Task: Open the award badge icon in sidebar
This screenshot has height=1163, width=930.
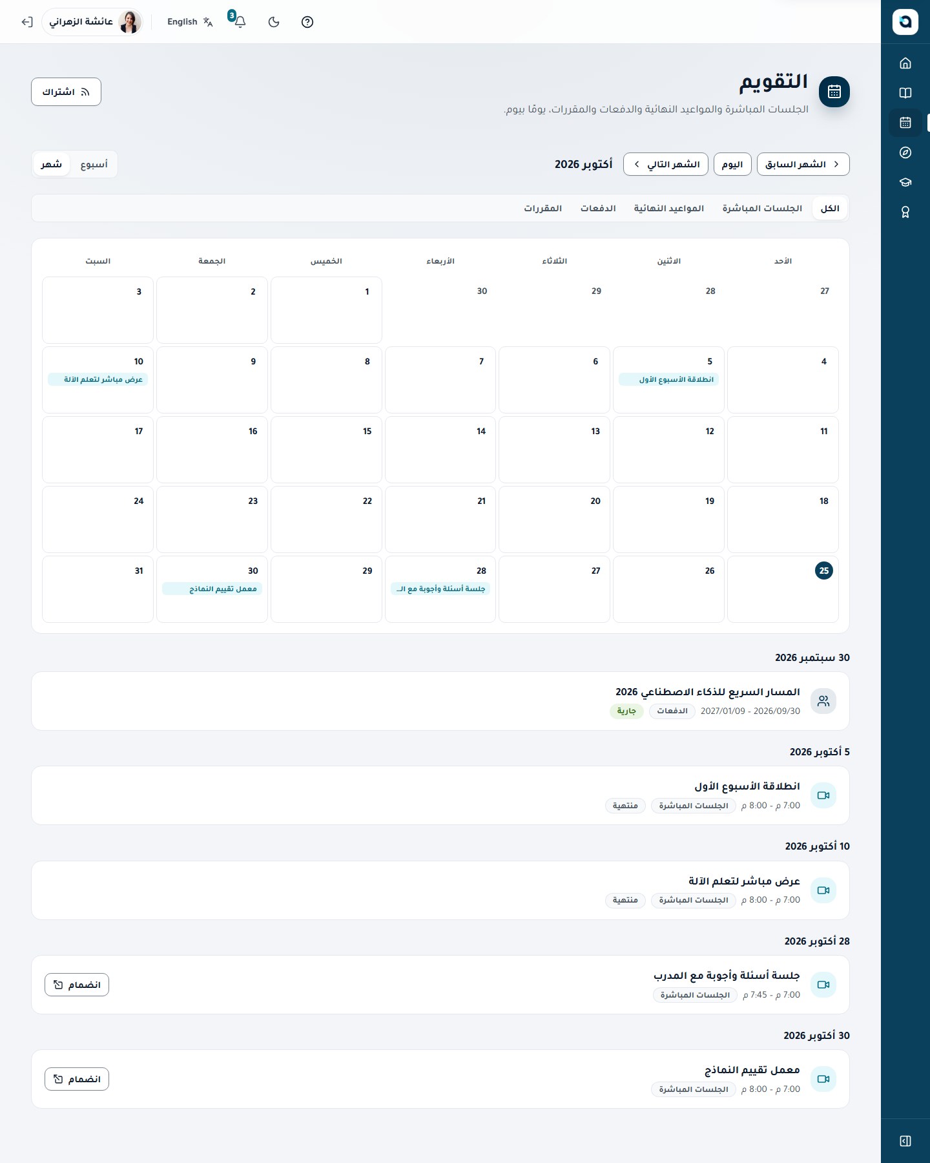Action: (x=905, y=212)
